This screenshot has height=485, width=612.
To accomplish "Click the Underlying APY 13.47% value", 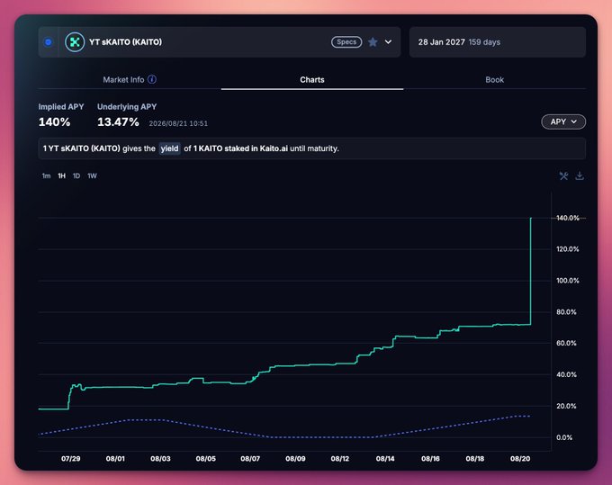I will click(x=118, y=122).
